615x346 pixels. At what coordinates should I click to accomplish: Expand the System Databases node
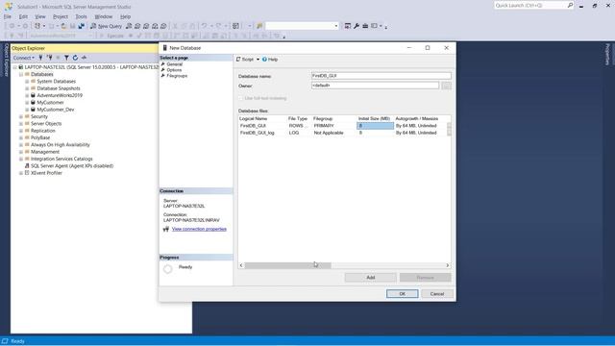(x=27, y=81)
